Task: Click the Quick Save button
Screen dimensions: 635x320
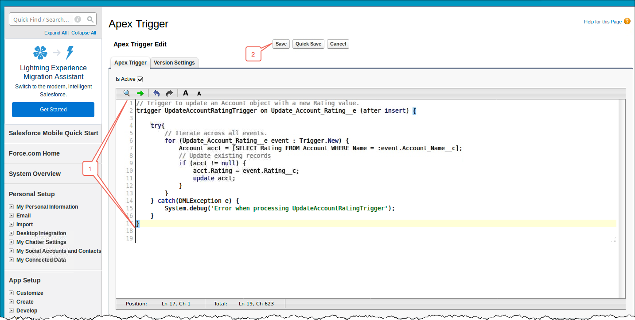Action: 308,44
